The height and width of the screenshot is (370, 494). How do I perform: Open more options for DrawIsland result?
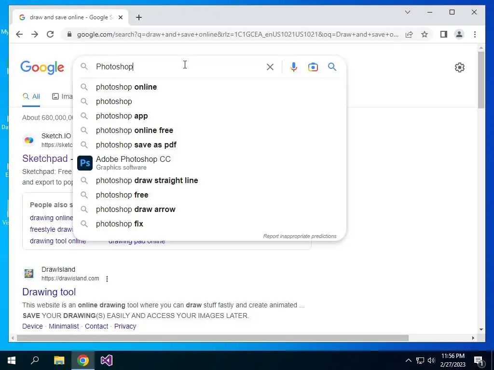coord(107,279)
